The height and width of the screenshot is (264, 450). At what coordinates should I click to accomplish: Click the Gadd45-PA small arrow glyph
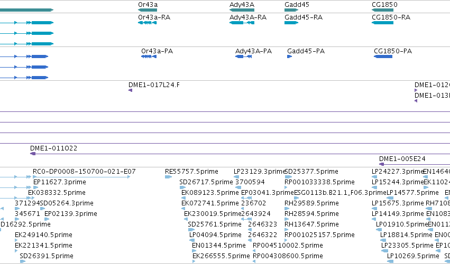click(x=290, y=56)
